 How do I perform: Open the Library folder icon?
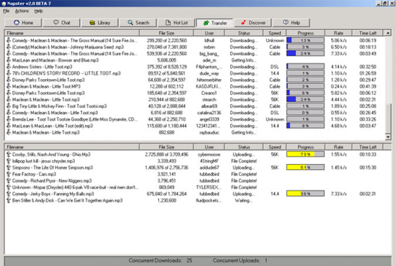tap(93, 23)
